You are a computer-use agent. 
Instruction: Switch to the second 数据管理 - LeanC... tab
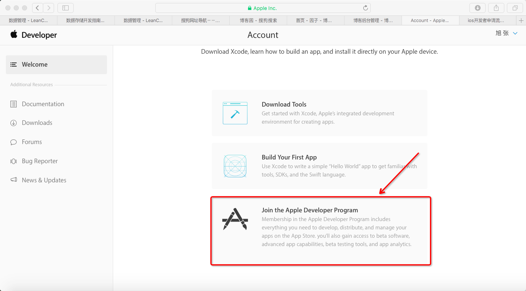point(143,20)
